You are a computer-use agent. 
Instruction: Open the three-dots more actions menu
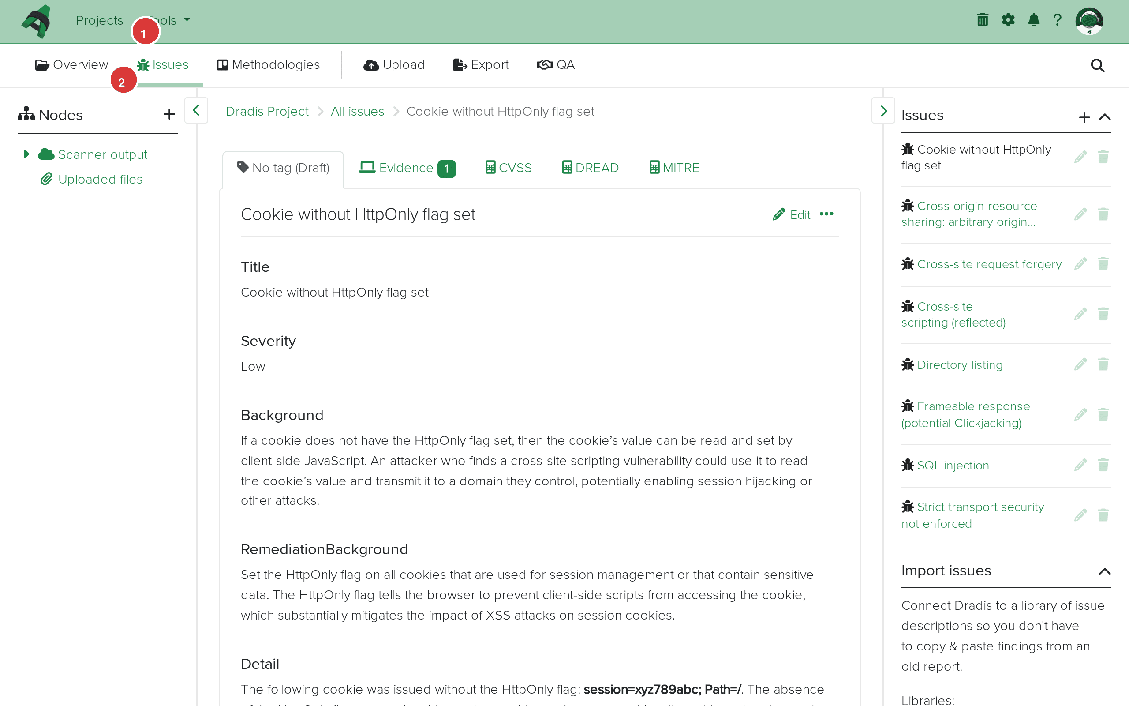coord(826,214)
